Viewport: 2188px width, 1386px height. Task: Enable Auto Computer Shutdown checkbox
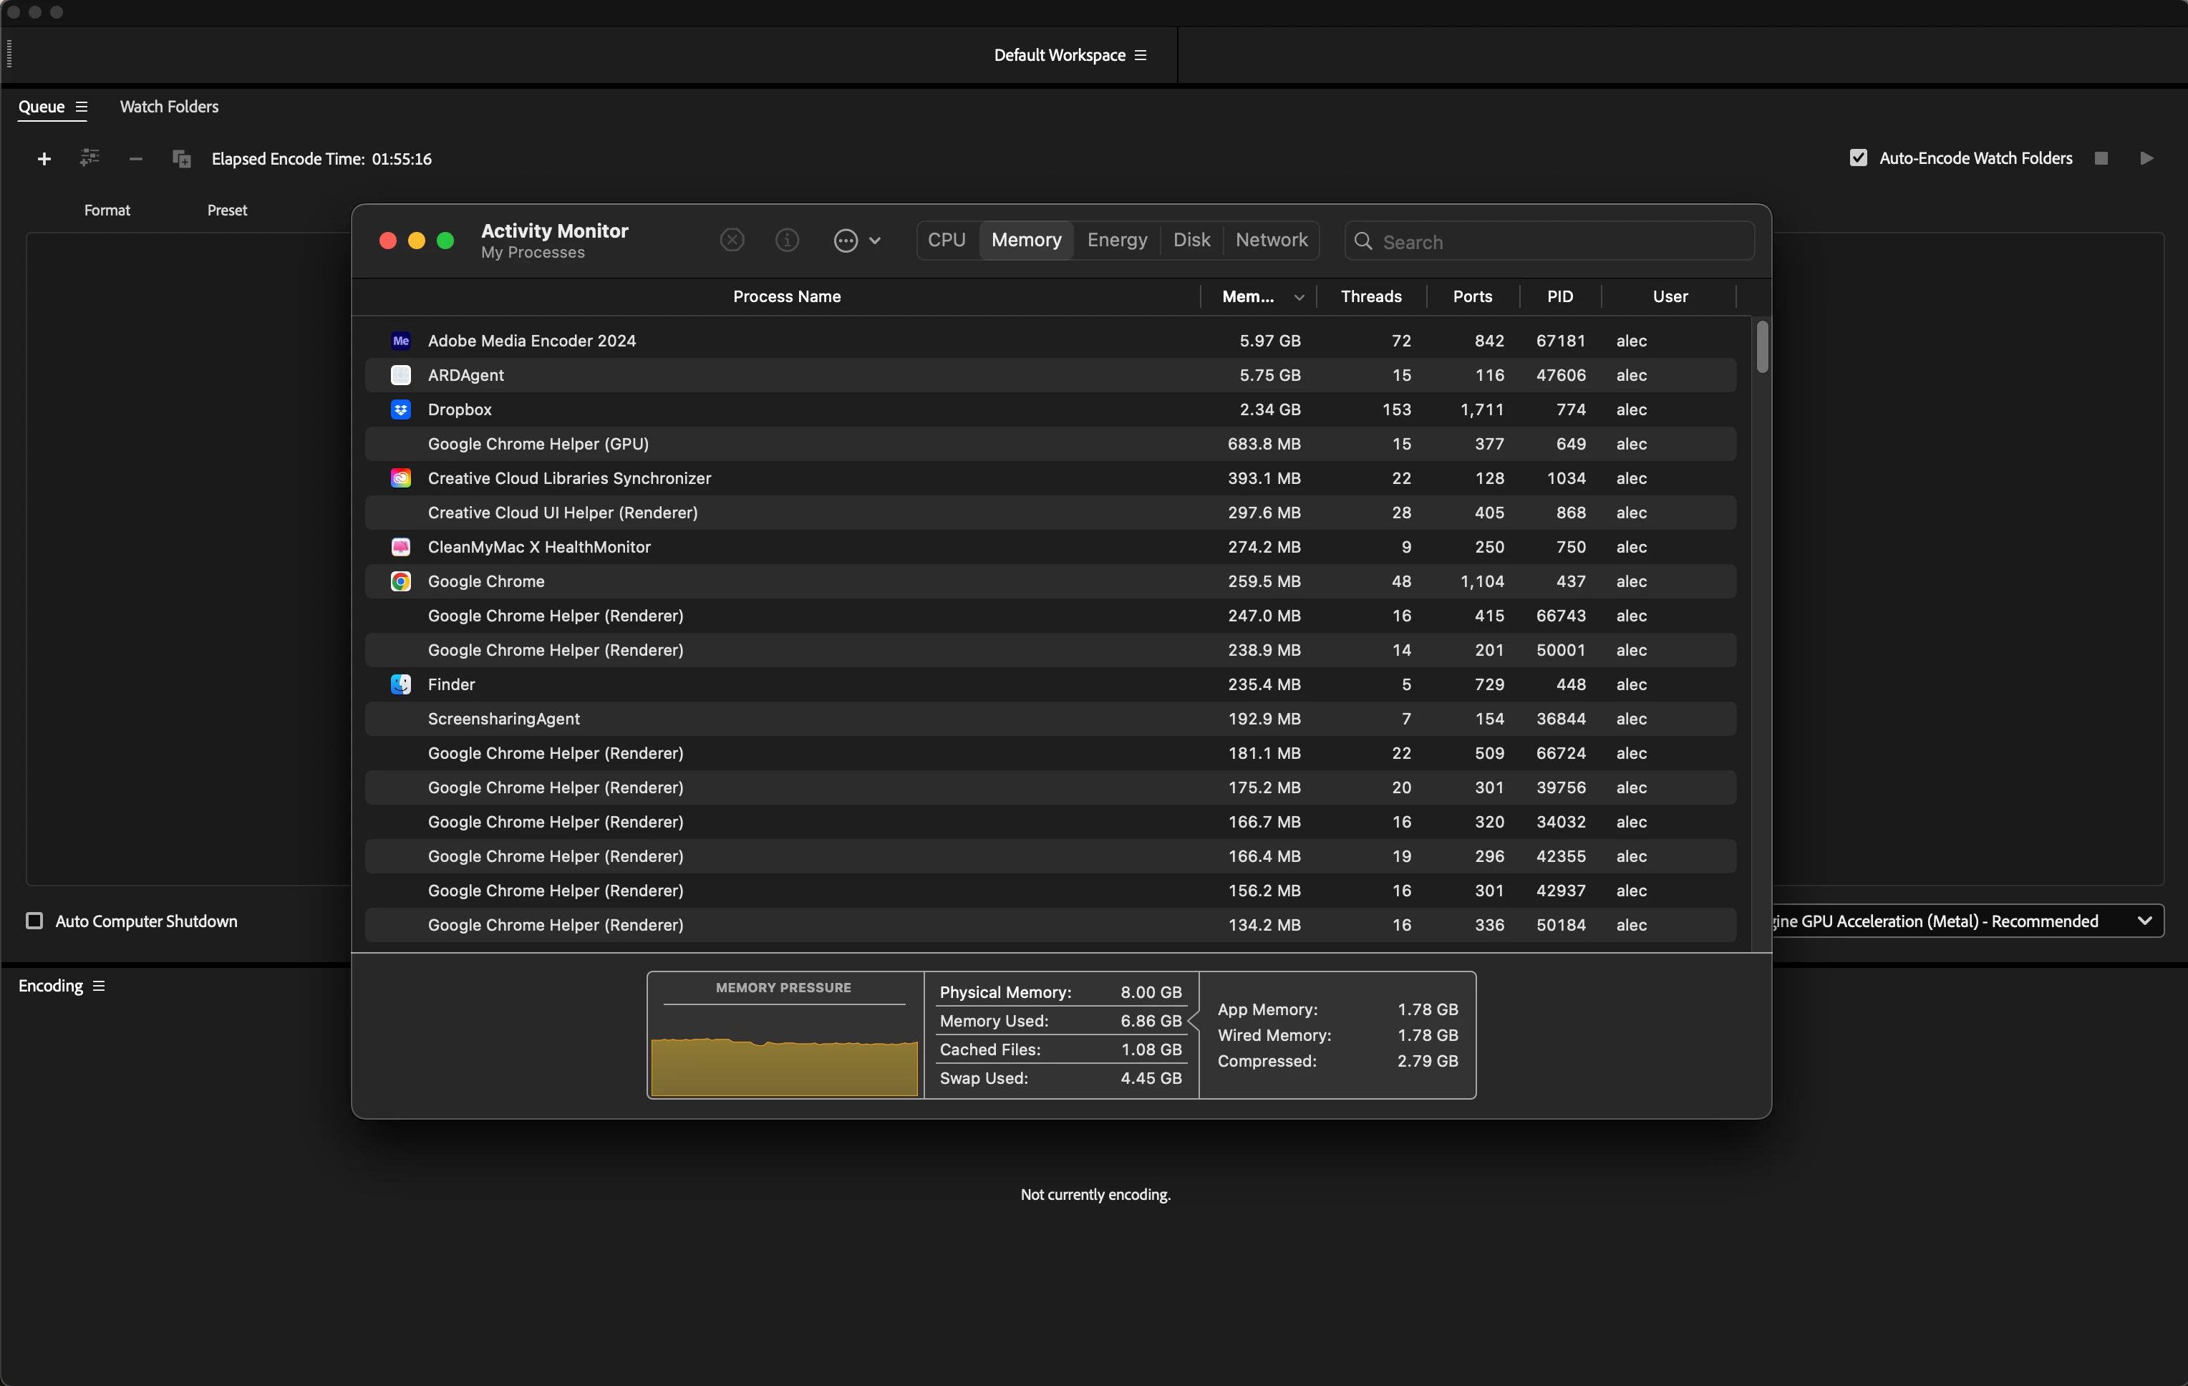34,921
